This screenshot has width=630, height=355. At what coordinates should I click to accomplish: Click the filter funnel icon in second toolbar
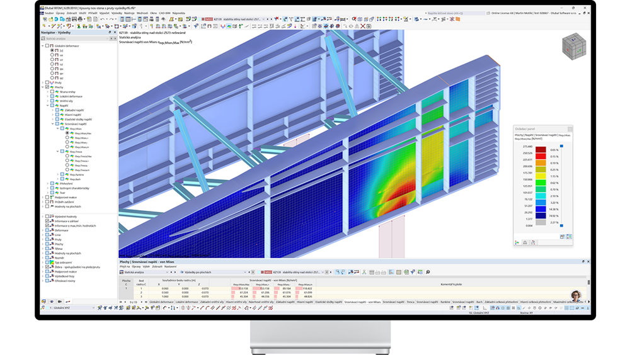[x=196, y=26]
